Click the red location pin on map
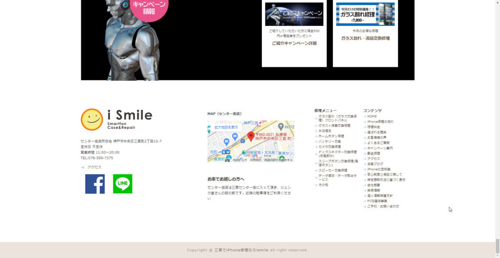The width and height of the screenshot is (500, 258). pyautogui.click(x=251, y=137)
